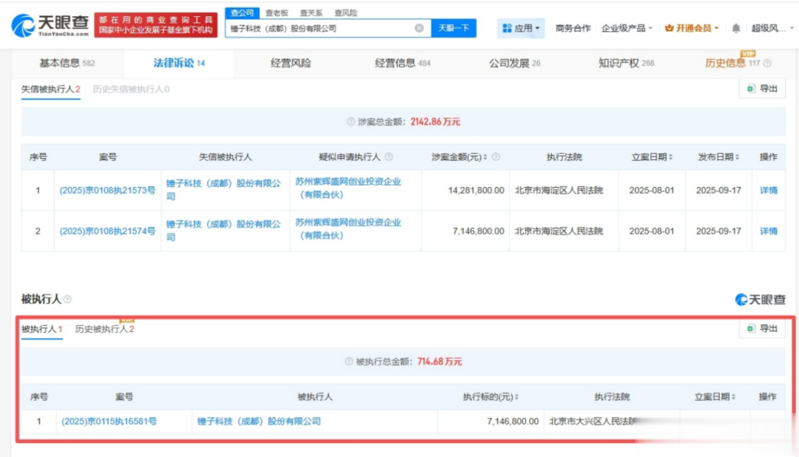Click the 天眼一下 search button
799x457 pixels.
point(454,28)
